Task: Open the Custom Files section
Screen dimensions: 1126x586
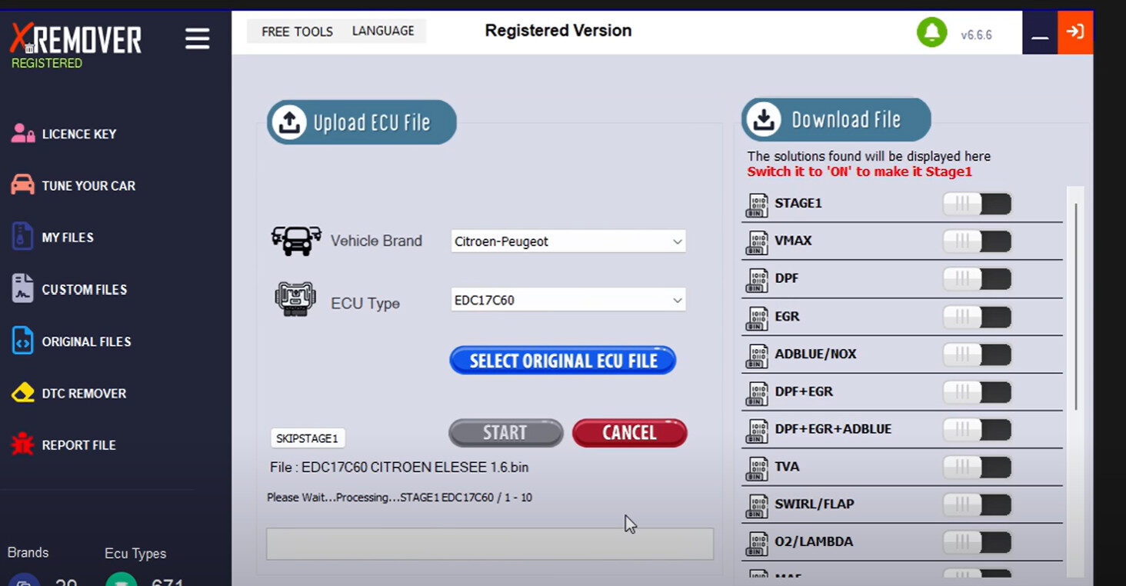Action: click(x=69, y=289)
